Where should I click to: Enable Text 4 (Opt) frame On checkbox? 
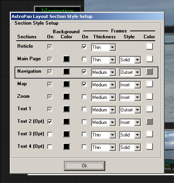pyautogui.click(x=84, y=147)
